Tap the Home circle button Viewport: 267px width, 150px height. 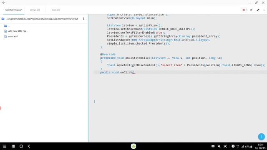[x=21, y=146]
